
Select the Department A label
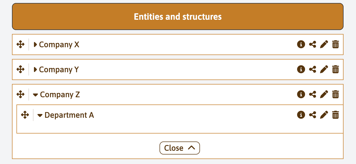[x=69, y=115]
